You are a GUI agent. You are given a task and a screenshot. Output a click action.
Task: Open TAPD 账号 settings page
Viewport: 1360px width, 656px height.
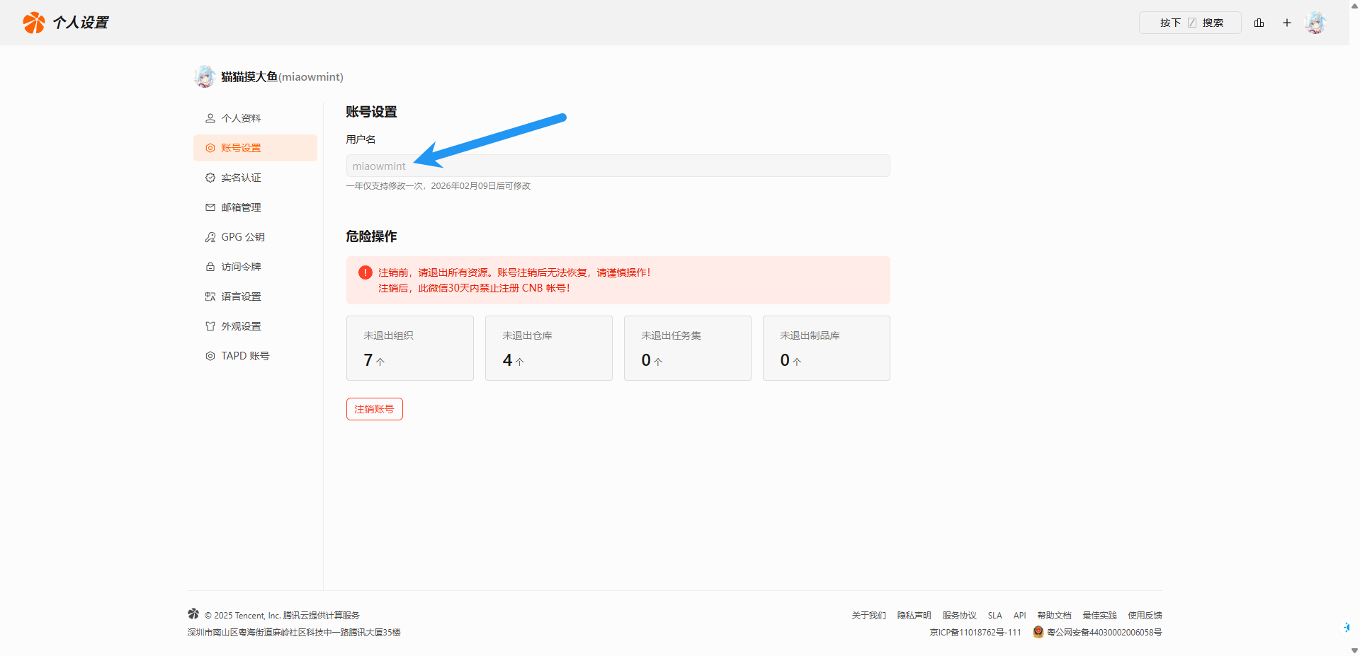(244, 356)
